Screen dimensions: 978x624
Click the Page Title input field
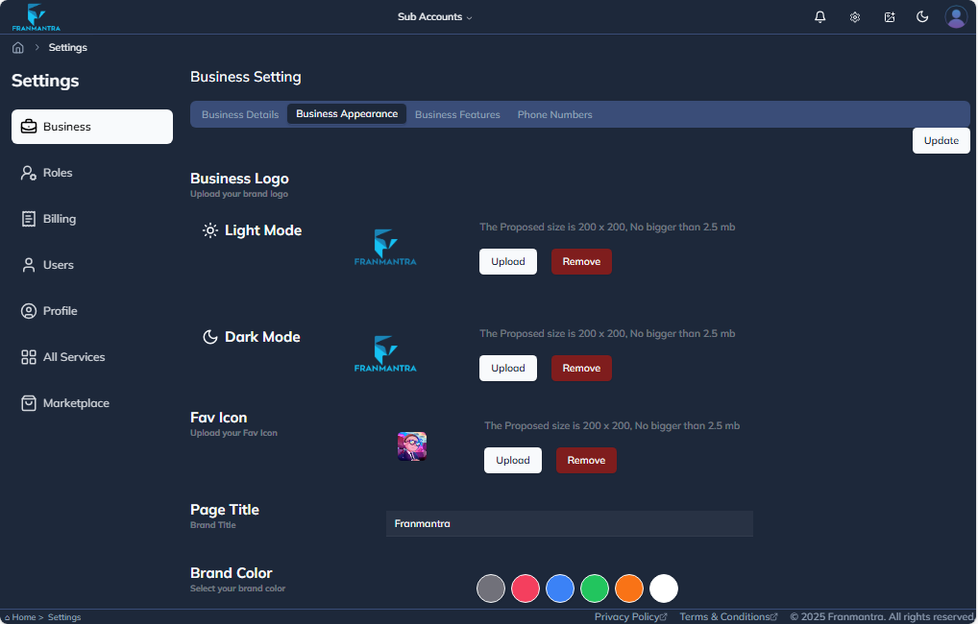(x=569, y=523)
